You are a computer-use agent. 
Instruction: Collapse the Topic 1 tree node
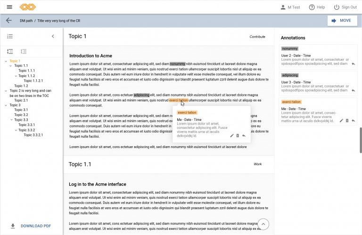coord(6,61)
